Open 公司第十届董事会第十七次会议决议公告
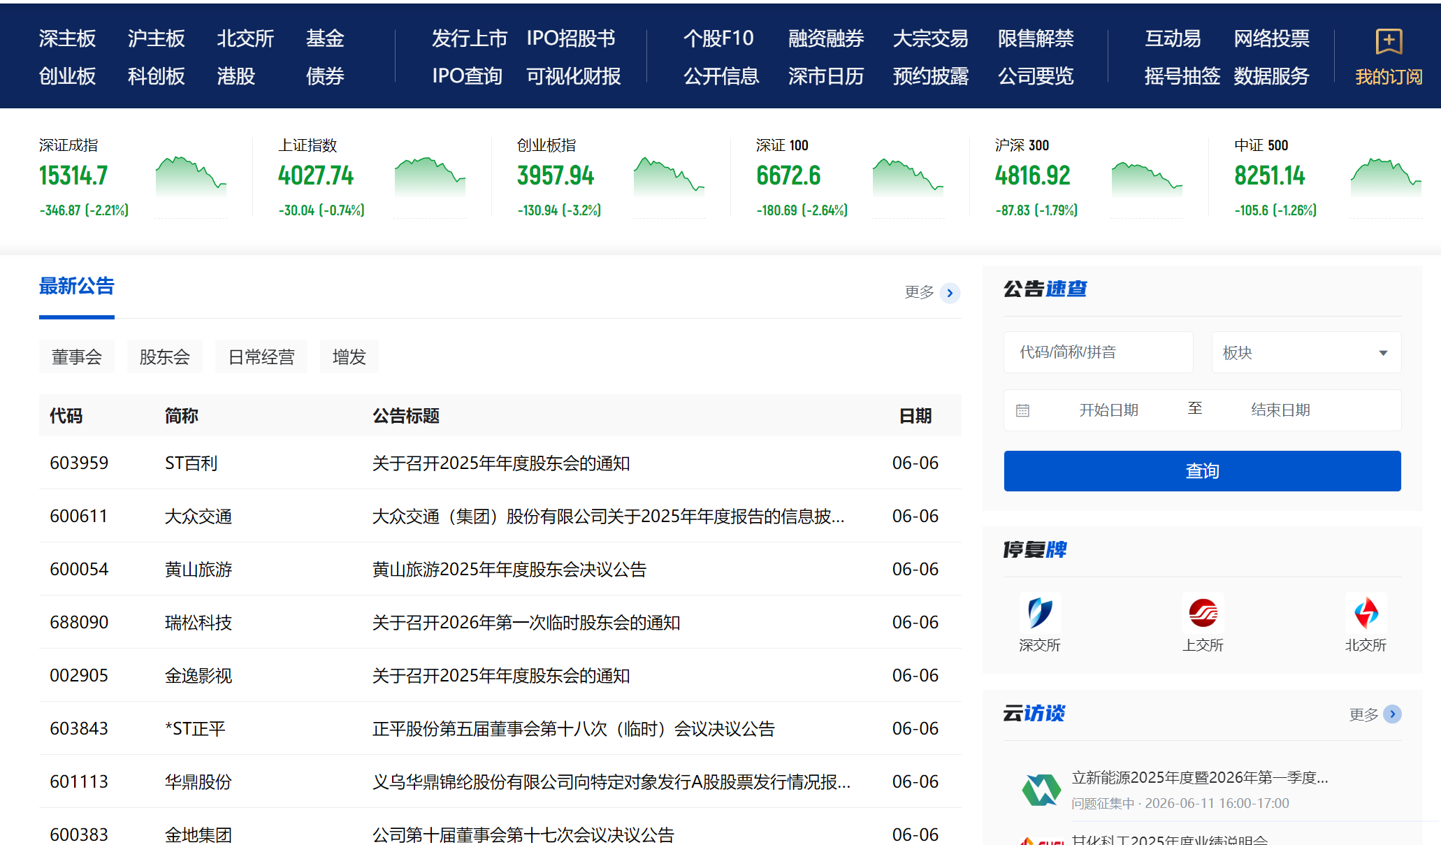Screen dimensions: 1441x845 click(523, 835)
